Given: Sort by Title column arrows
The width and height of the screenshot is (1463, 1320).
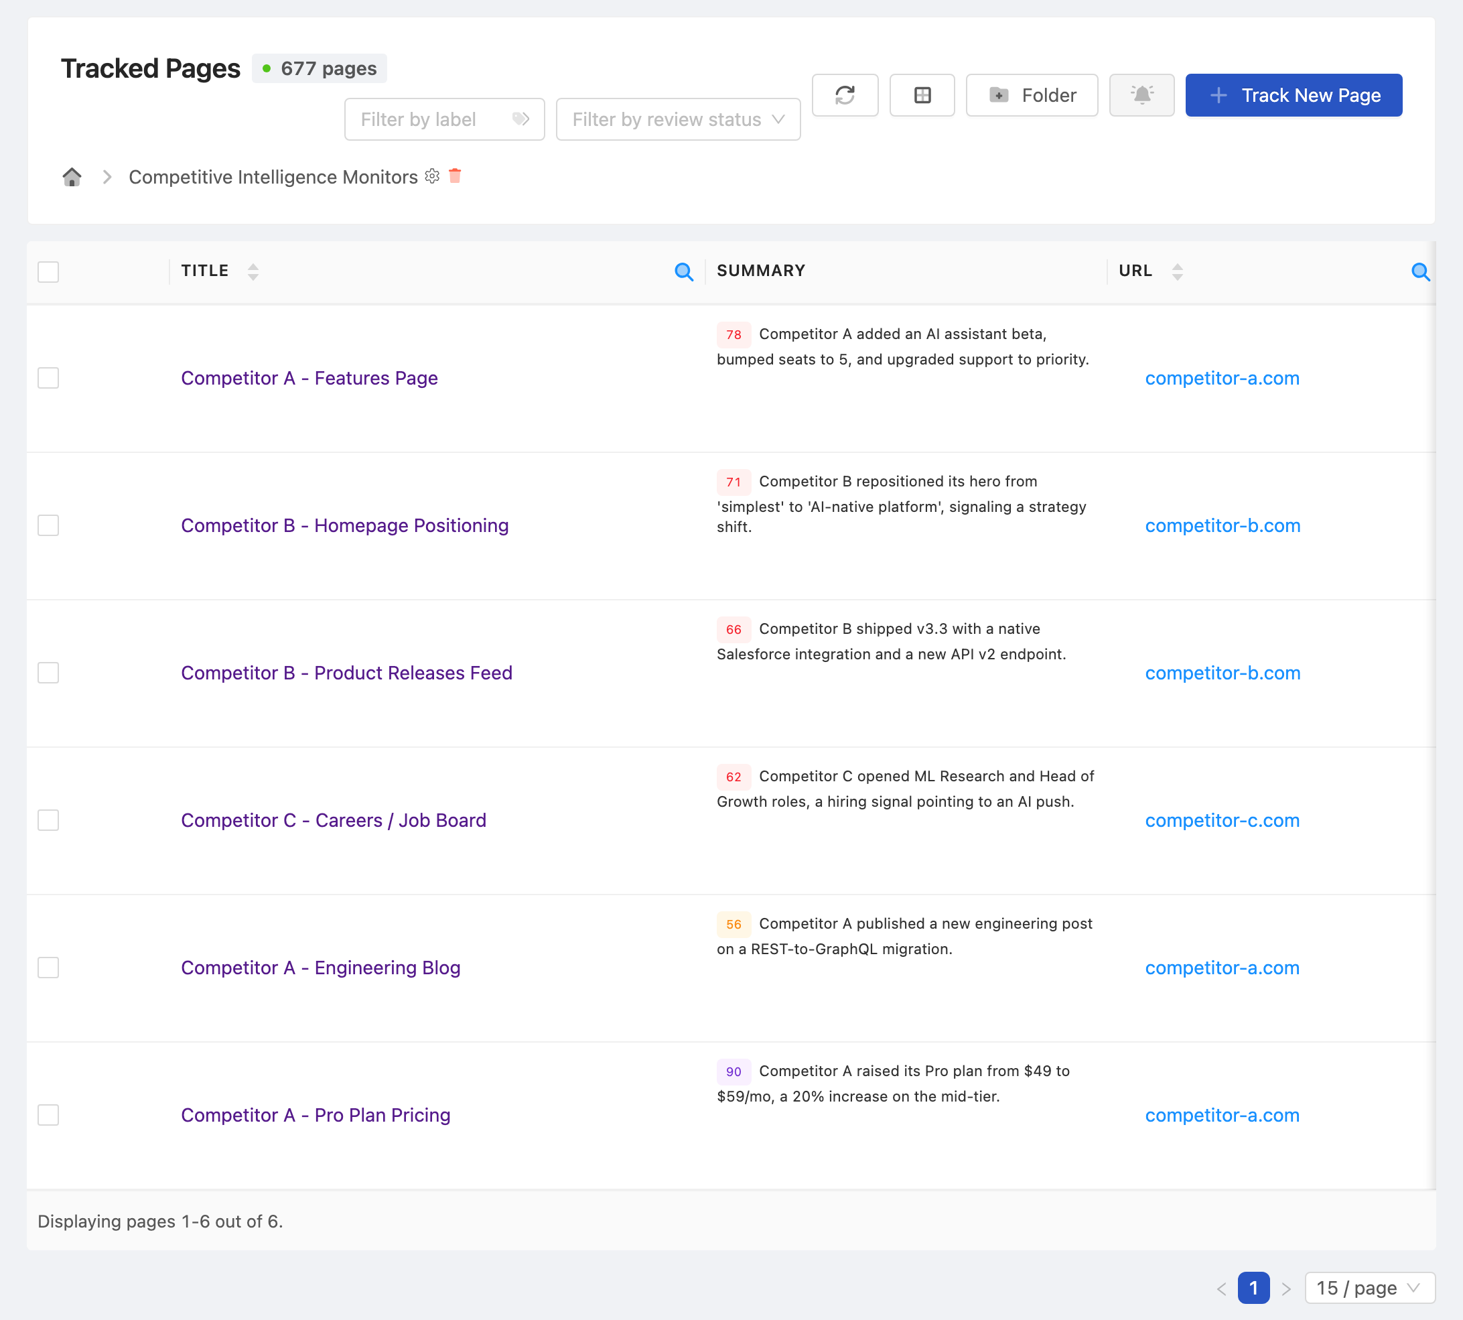Looking at the screenshot, I should [x=253, y=272].
